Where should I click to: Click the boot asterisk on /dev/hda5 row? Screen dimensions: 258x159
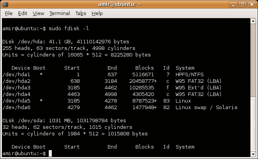click(41, 101)
